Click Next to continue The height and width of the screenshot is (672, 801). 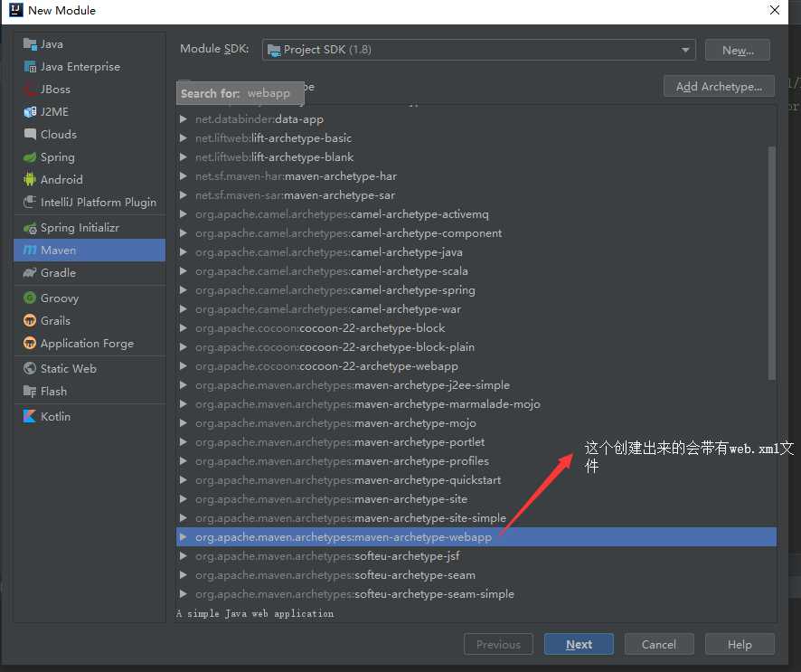point(579,644)
